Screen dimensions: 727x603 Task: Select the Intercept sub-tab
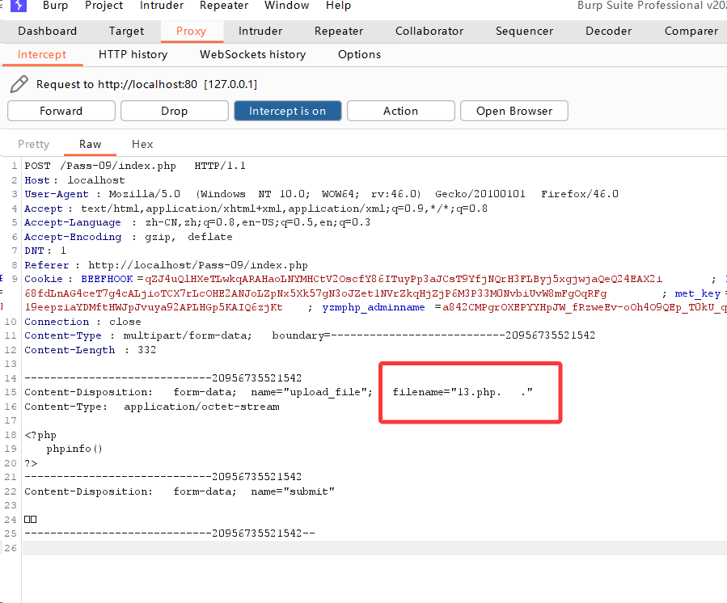[x=42, y=55]
